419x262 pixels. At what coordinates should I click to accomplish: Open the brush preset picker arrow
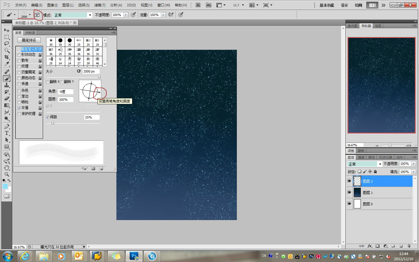pyautogui.click(x=30, y=15)
